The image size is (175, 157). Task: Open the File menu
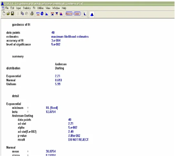[x=7, y=8]
